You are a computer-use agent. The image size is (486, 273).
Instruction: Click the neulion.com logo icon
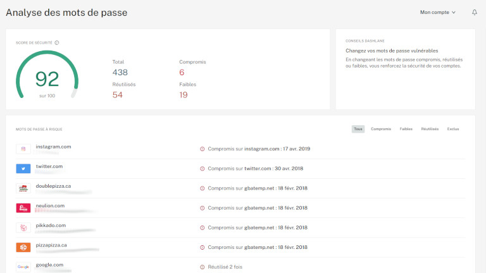click(x=23, y=208)
